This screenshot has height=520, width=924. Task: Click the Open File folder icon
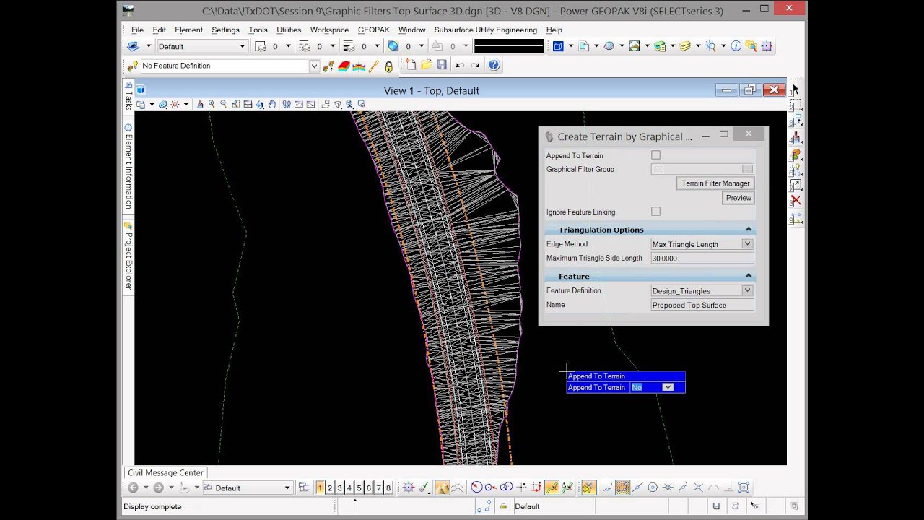coord(426,65)
